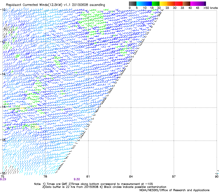Click the '25' legend scale label
This screenshot has width=219, height=192.
(167, 8)
